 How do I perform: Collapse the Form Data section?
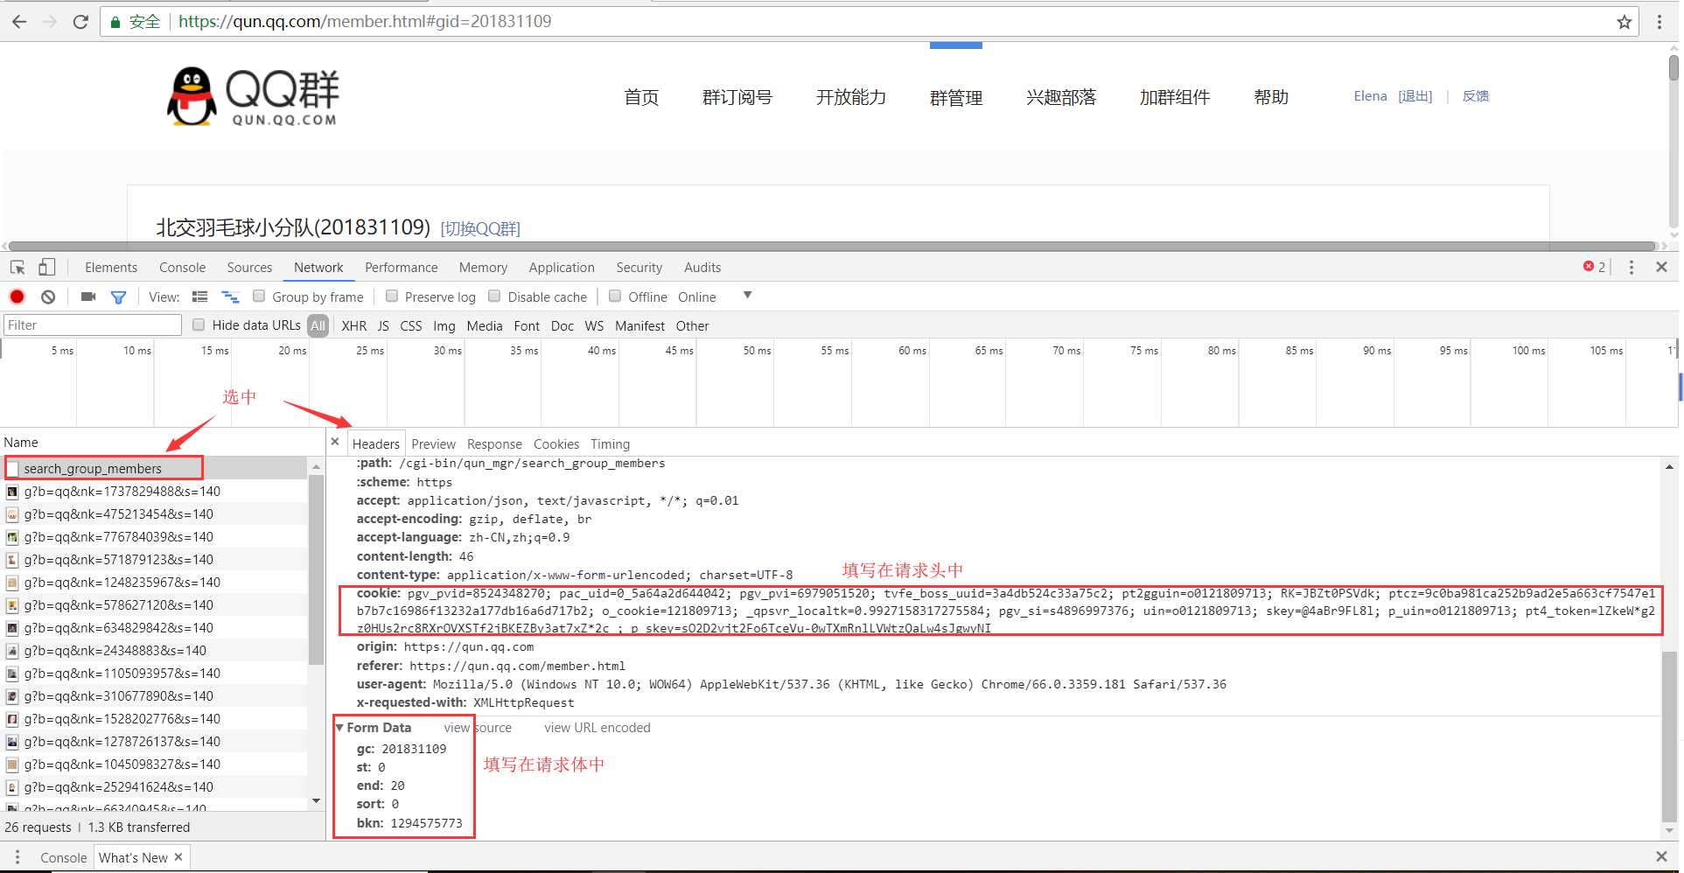click(339, 727)
